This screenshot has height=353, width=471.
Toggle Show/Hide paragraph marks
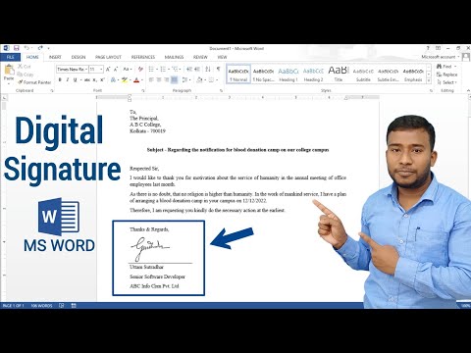tap(218, 70)
